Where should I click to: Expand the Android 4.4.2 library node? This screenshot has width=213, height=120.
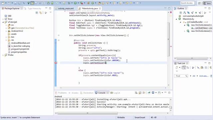(6, 31)
